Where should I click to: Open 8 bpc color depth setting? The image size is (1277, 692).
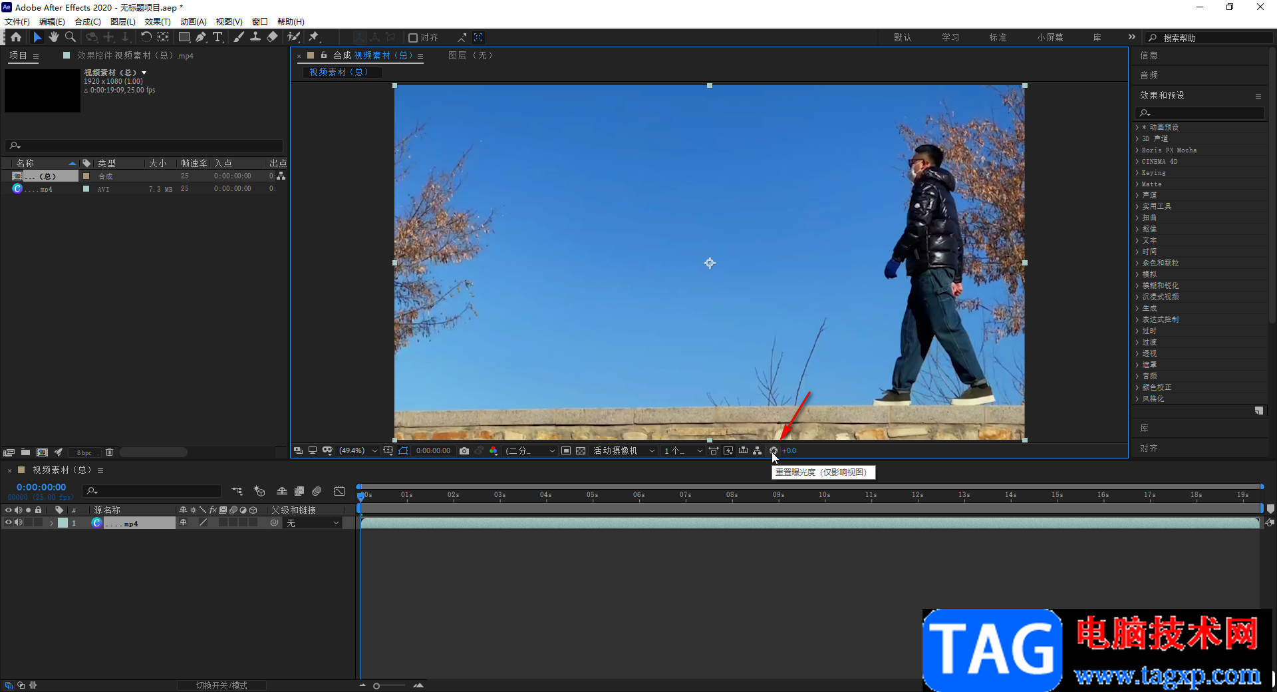[x=84, y=452]
